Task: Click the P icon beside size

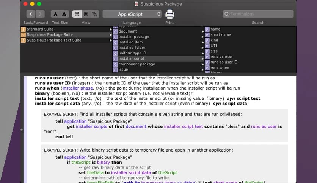Action: click(x=207, y=51)
